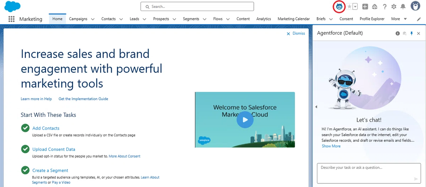426x187 pixels.
Task: Toggle the Agentforce panel pin
Action: (x=412, y=33)
